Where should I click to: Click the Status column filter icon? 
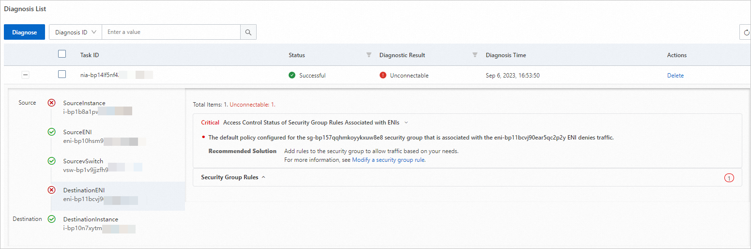(369, 55)
